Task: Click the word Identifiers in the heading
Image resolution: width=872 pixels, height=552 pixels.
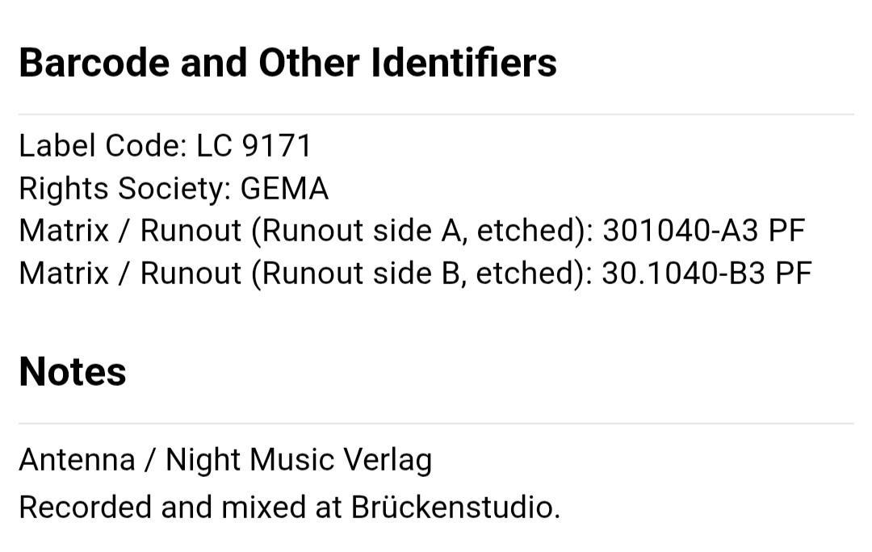Action: (x=463, y=63)
